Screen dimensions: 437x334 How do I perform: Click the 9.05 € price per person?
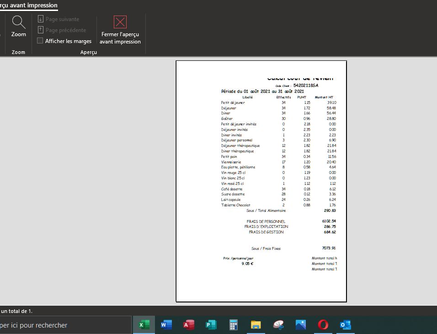click(x=247, y=264)
